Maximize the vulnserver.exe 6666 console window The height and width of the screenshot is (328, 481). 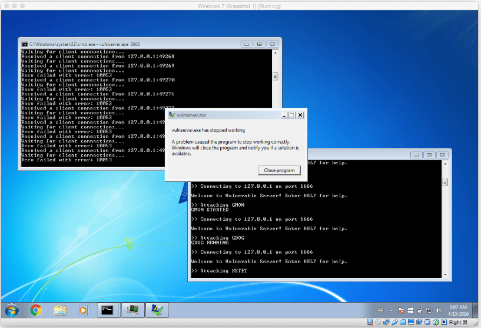[x=260, y=44]
